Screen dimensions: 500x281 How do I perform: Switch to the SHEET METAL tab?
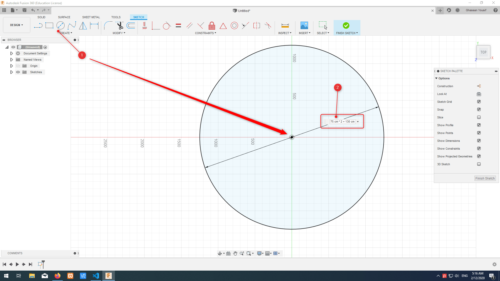point(91,17)
